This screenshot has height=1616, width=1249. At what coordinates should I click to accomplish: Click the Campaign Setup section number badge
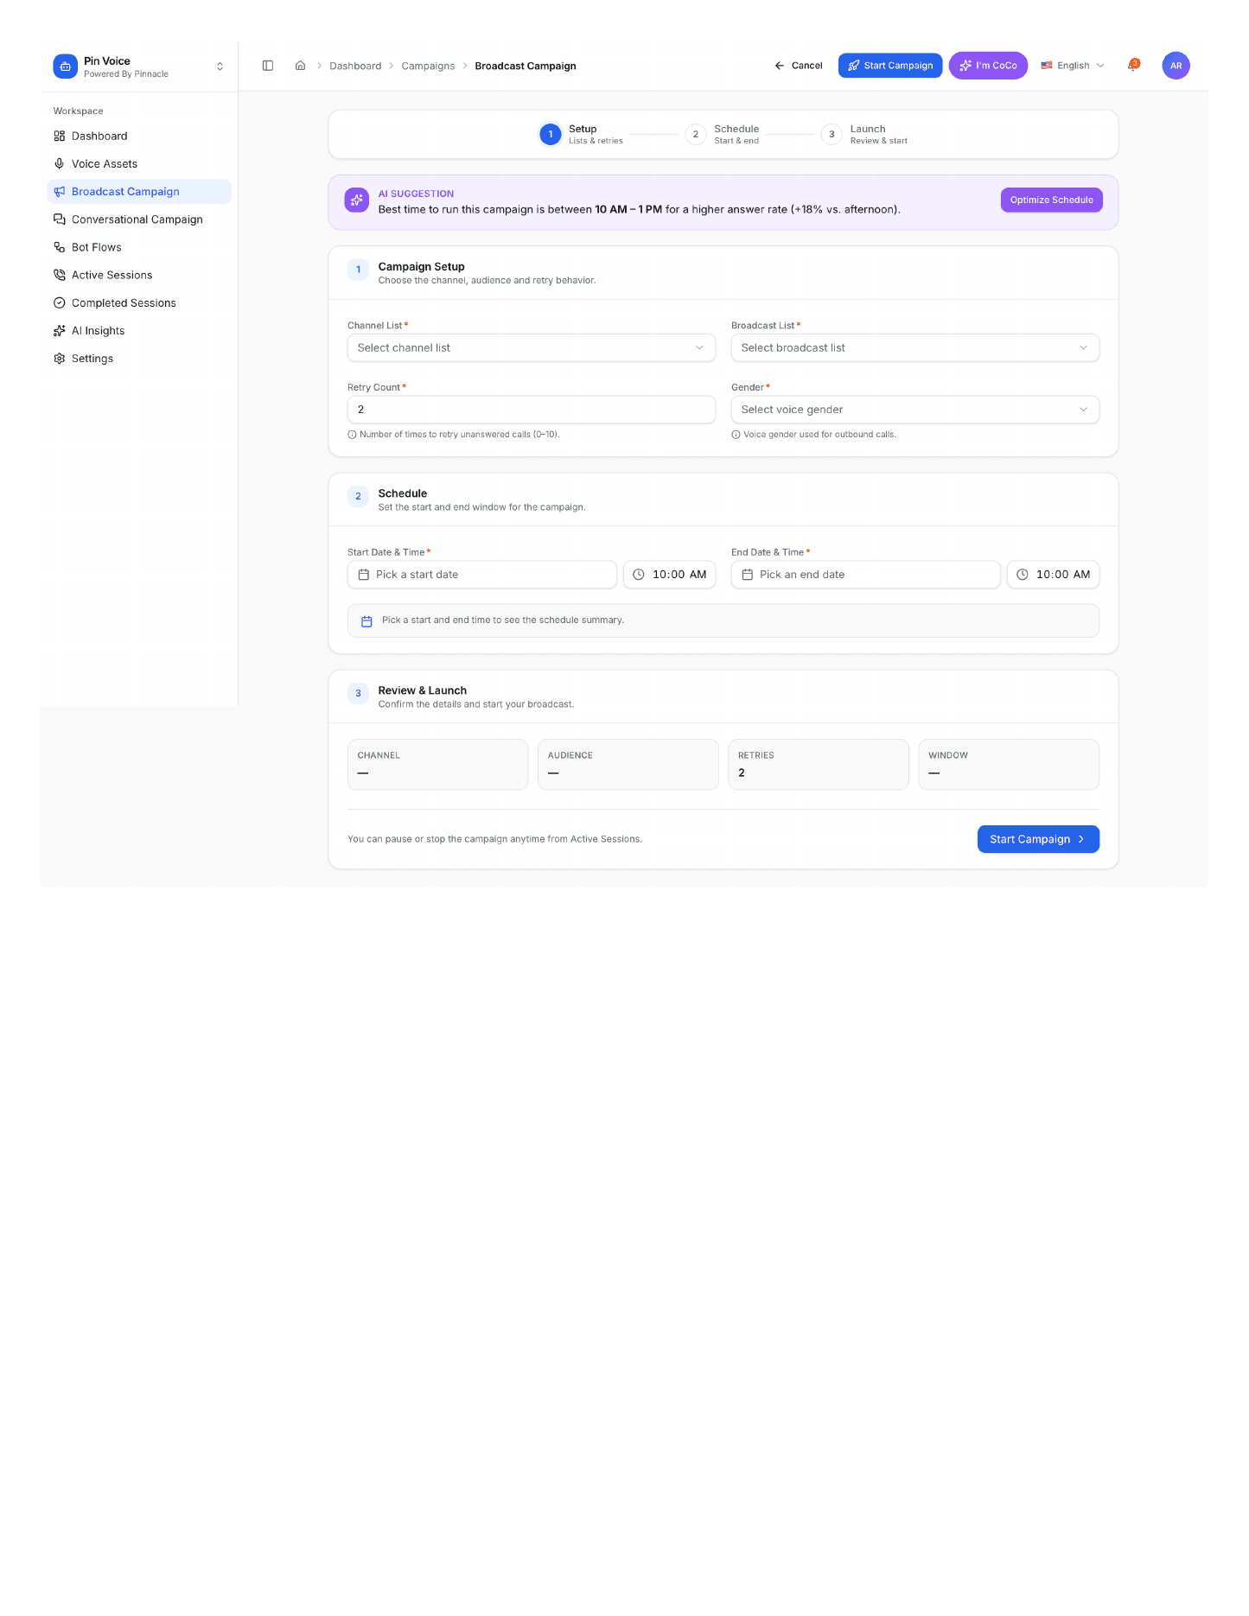tap(358, 270)
